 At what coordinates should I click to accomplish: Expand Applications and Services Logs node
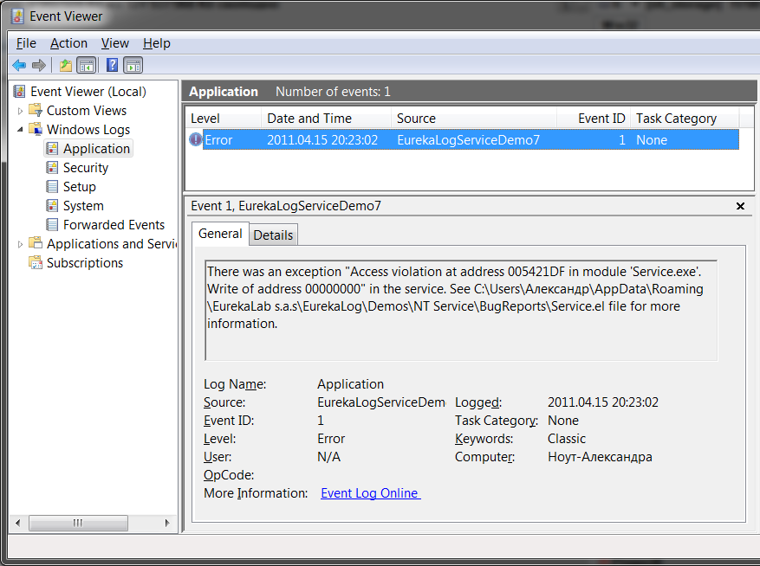click(x=20, y=244)
